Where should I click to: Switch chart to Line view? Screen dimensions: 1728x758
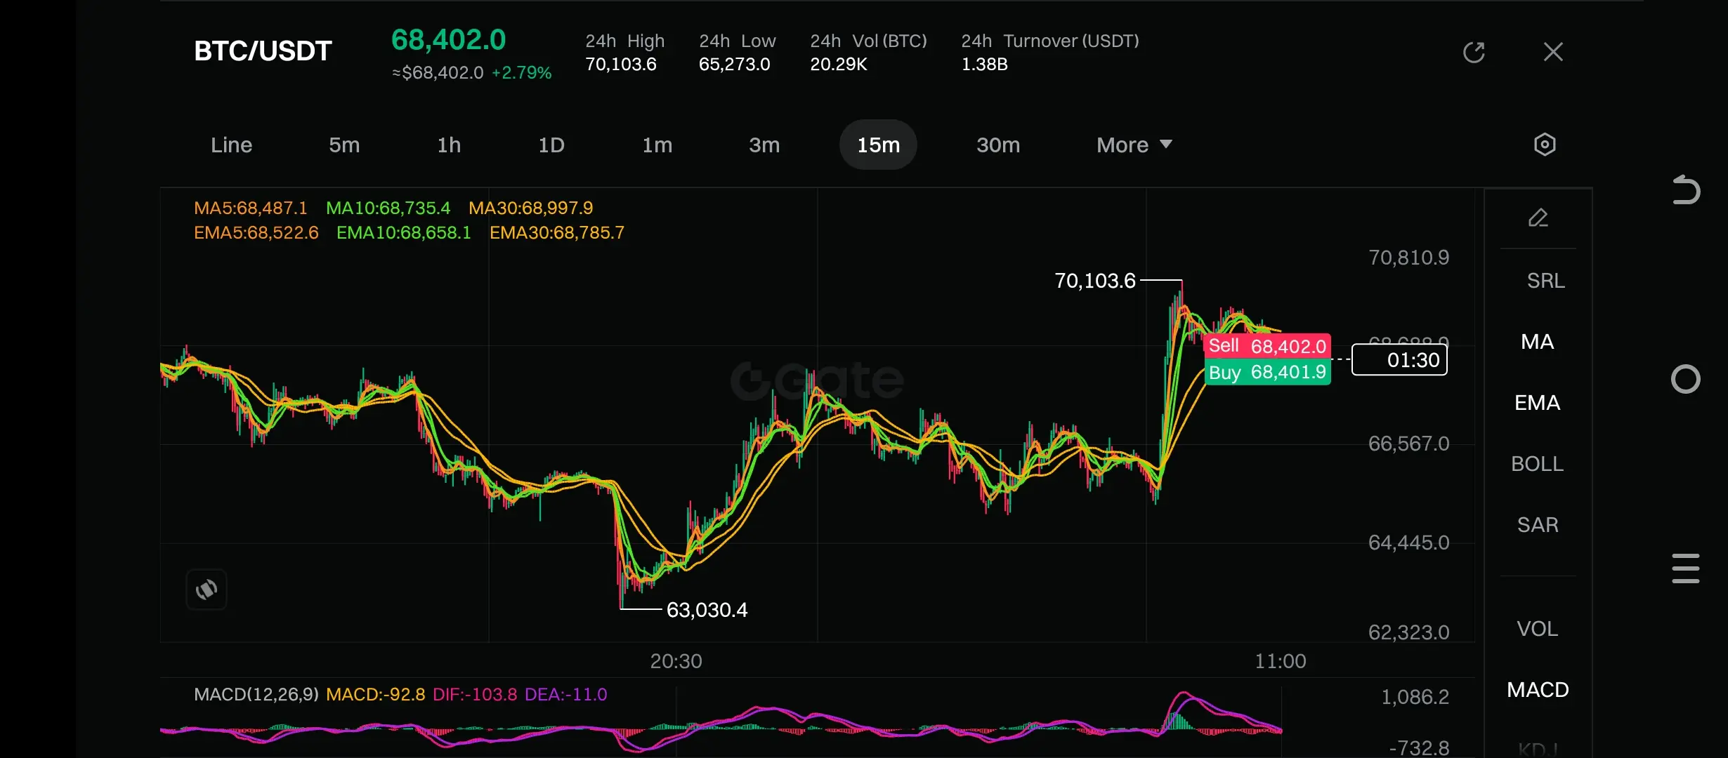click(231, 145)
